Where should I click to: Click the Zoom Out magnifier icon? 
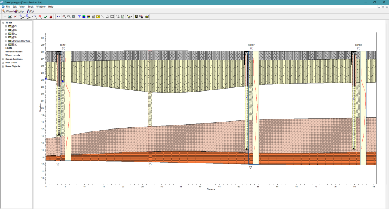tap(68, 17)
